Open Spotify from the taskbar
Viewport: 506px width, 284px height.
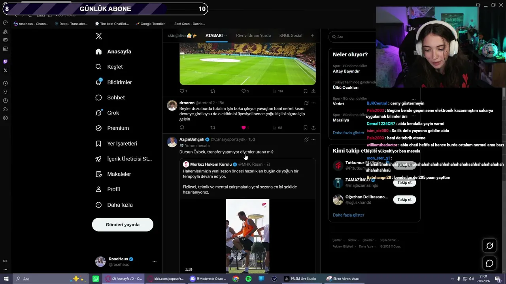(x=248, y=279)
